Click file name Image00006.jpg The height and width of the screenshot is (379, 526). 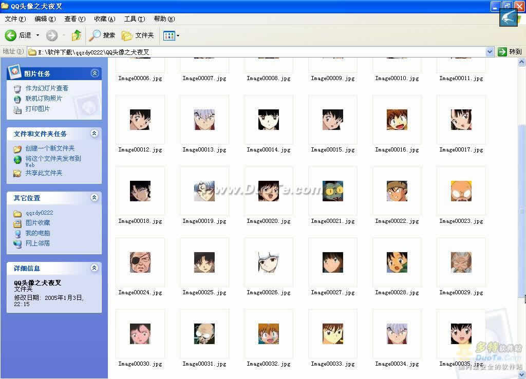(140, 79)
